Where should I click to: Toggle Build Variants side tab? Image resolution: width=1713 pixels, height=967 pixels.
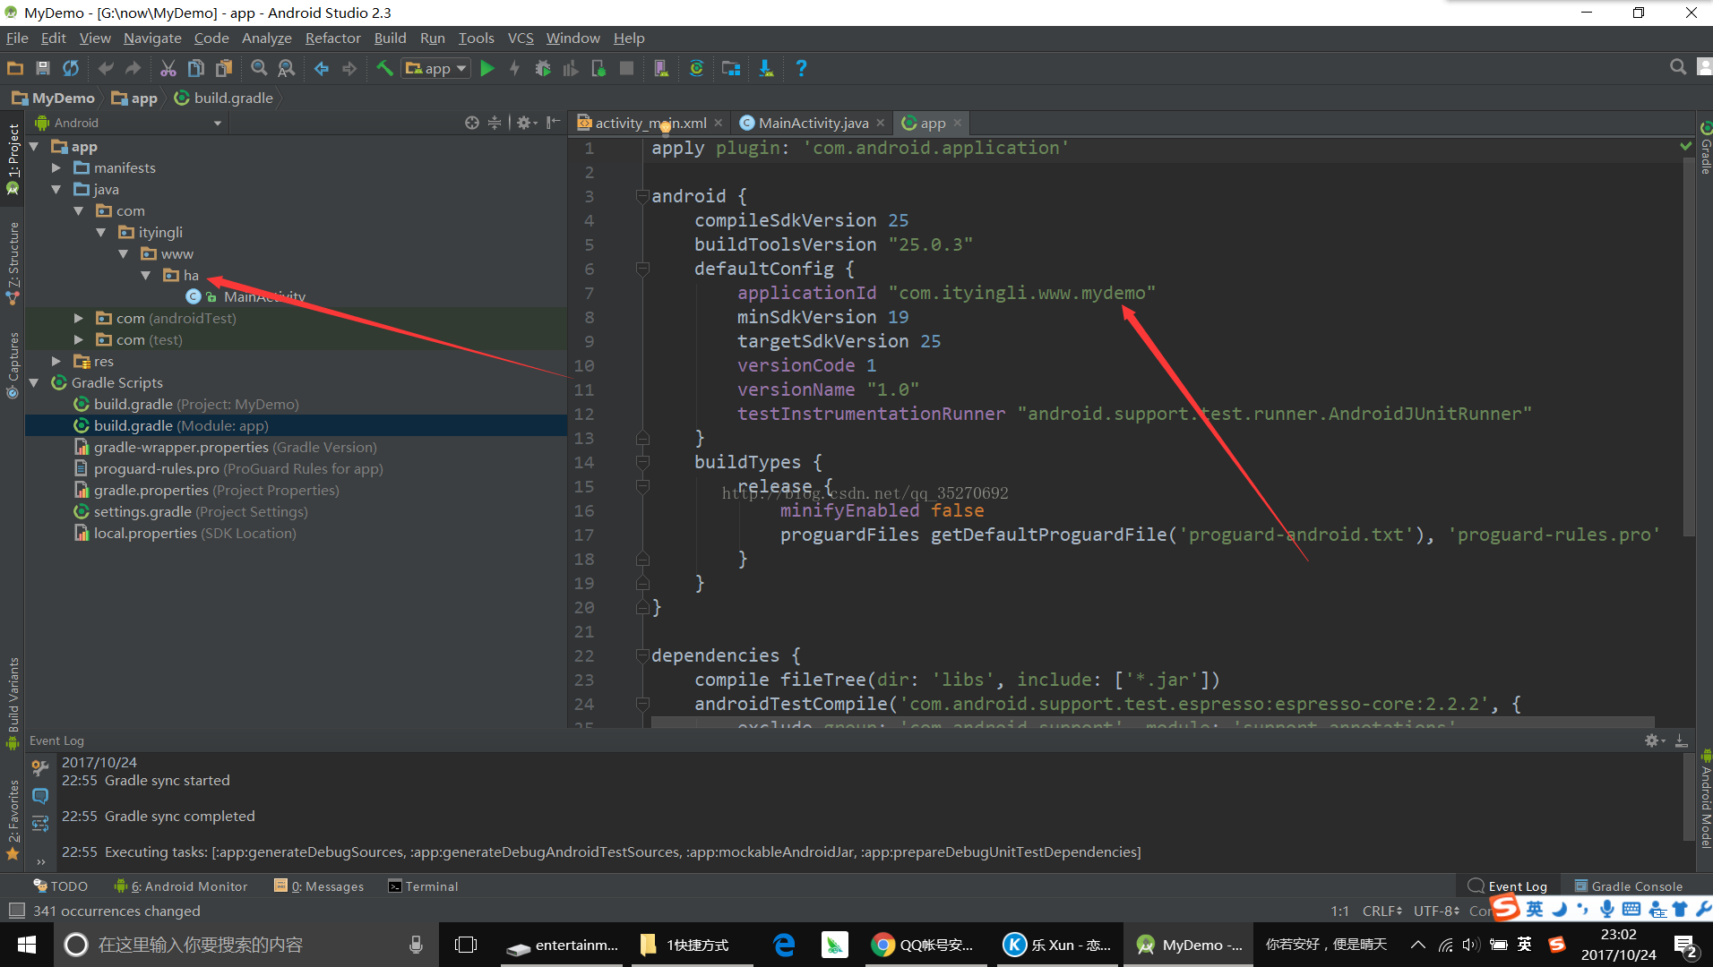13,702
